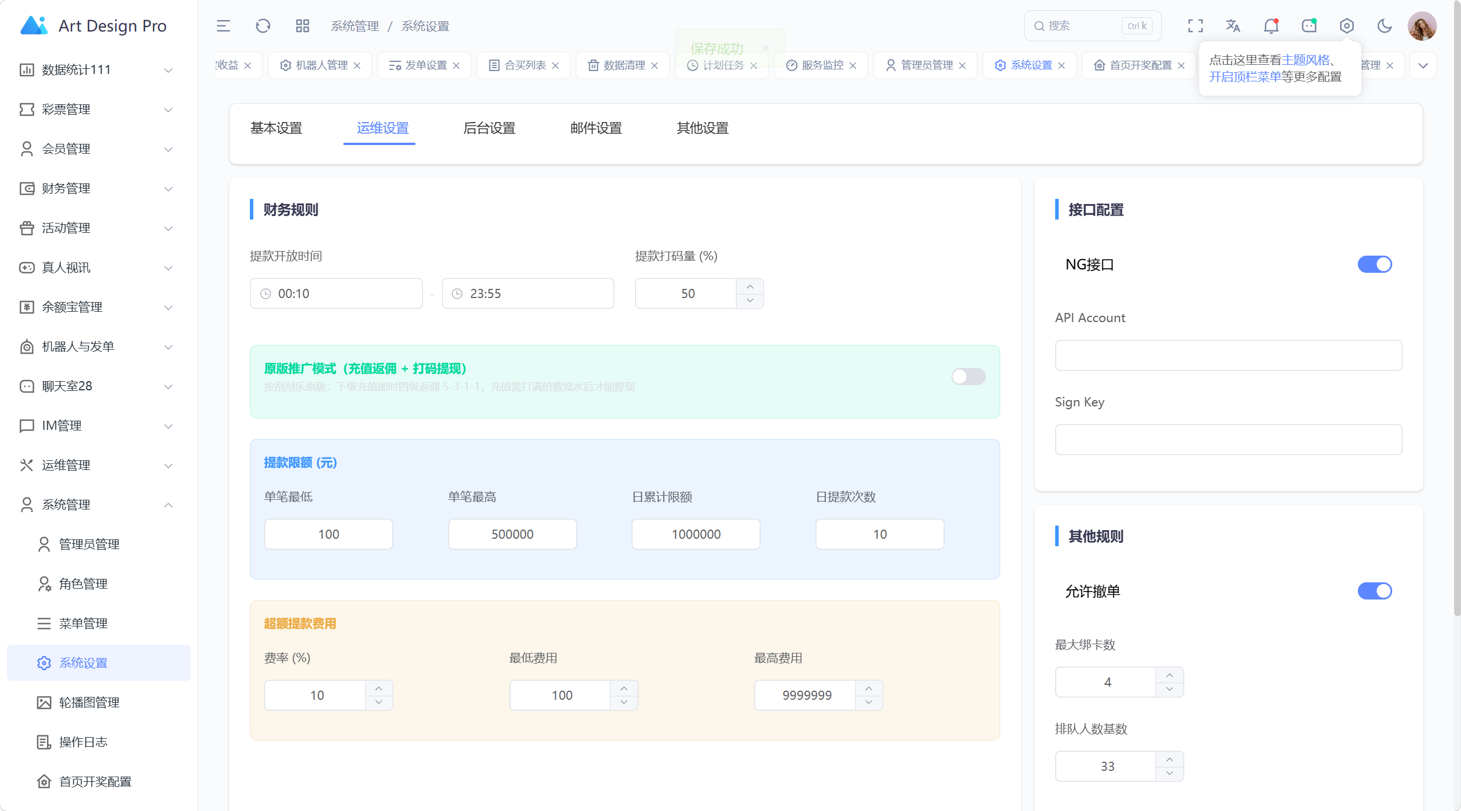Click the 开启顶栏菜单 link in the tooltip

(x=1245, y=77)
